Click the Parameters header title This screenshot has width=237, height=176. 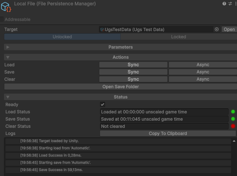tap(121, 47)
